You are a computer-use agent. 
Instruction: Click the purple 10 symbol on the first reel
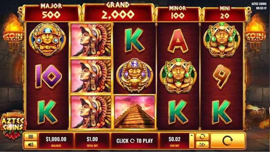tap(48, 77)
